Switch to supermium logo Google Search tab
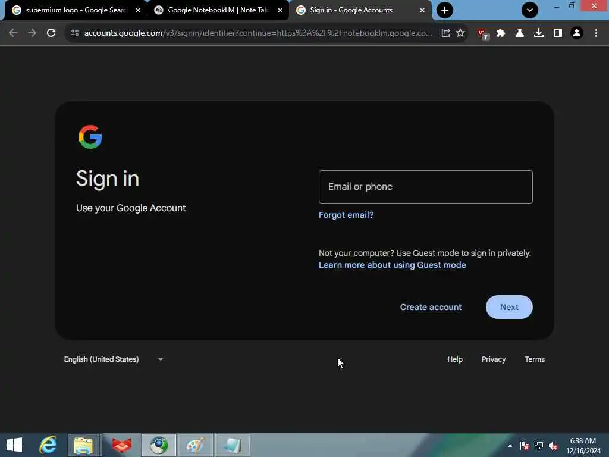 [76, 10]
